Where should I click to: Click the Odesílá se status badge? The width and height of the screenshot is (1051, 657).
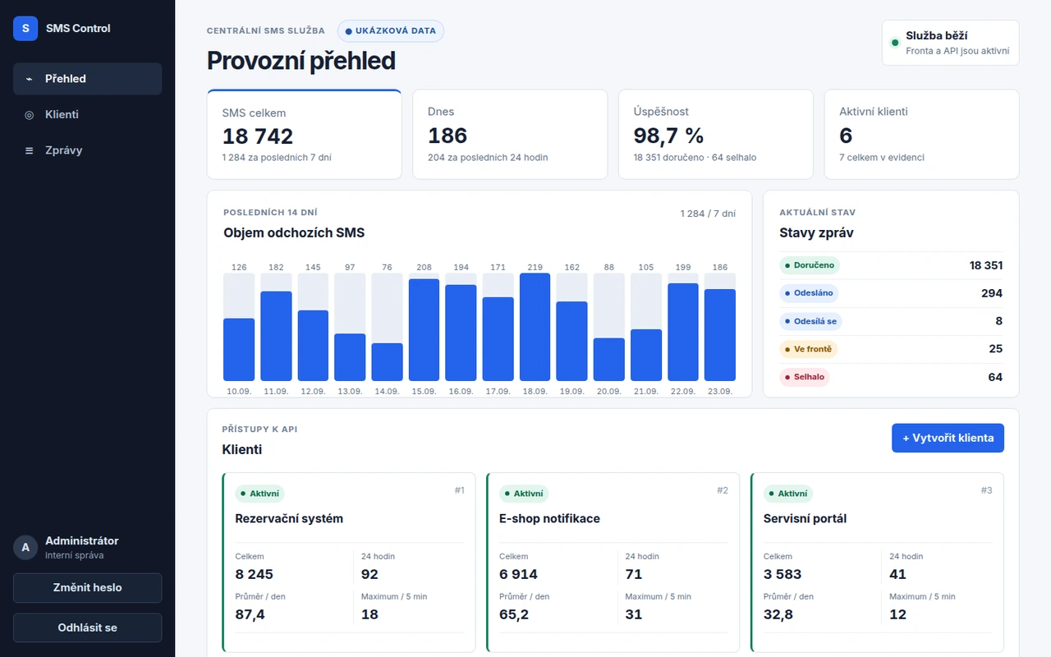(x=810, y=321)
